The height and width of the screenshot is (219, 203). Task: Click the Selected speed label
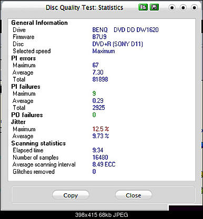32,51
